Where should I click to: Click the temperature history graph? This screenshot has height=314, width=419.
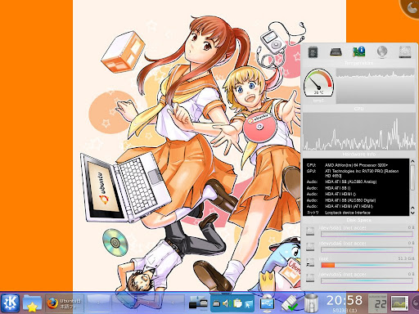(376, 86)
